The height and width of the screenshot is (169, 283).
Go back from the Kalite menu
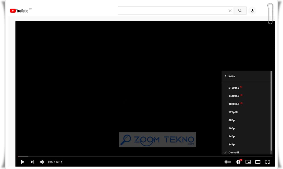pos(225,76)
